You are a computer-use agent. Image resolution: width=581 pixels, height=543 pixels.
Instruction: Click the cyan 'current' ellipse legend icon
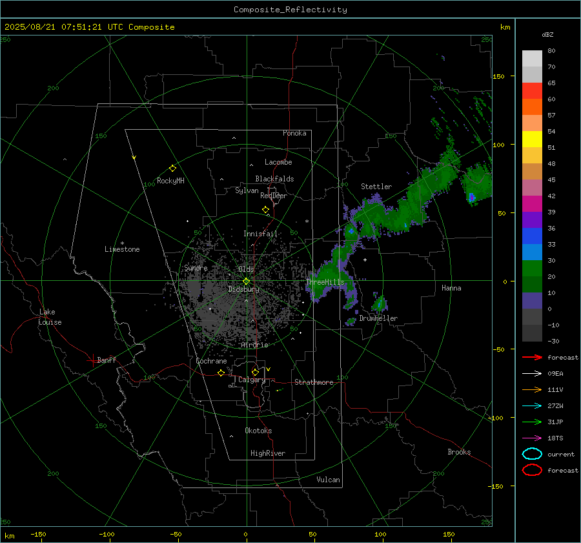[532, 454]
